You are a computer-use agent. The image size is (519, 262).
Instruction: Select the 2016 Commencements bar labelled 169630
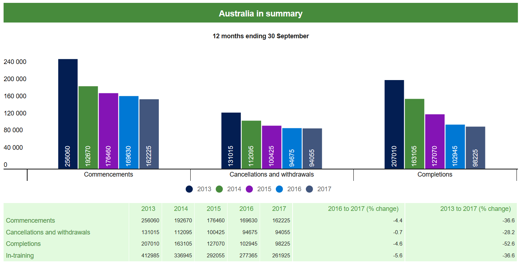pyautogui.click(x=129, y=132)
